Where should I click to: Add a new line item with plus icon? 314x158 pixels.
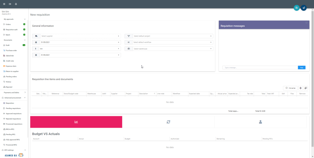(x=301, y=88)
